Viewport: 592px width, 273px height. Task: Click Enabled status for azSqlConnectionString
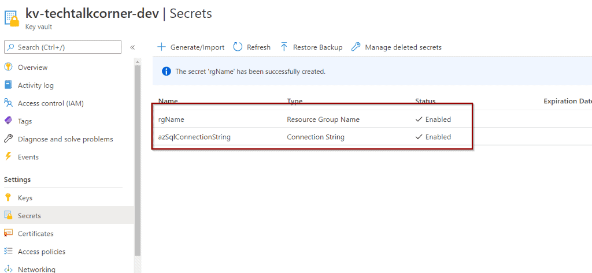pos(433,137)
